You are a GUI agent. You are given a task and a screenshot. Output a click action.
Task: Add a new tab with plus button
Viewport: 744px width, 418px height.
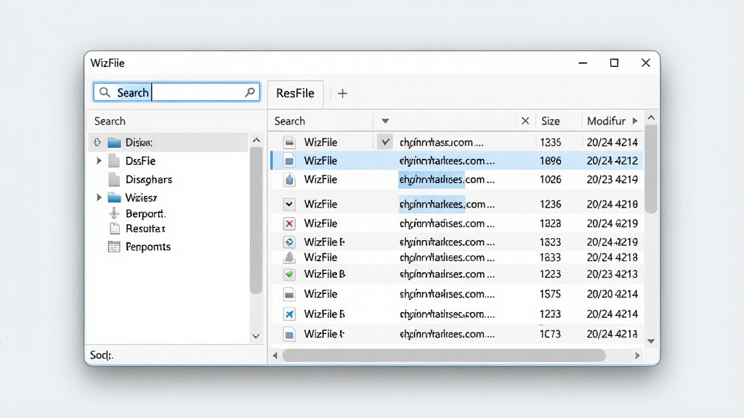pyautogui.click(x=342, y=94)
